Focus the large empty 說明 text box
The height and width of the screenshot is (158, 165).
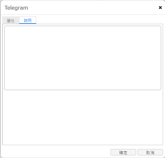(x=83, y=58)
